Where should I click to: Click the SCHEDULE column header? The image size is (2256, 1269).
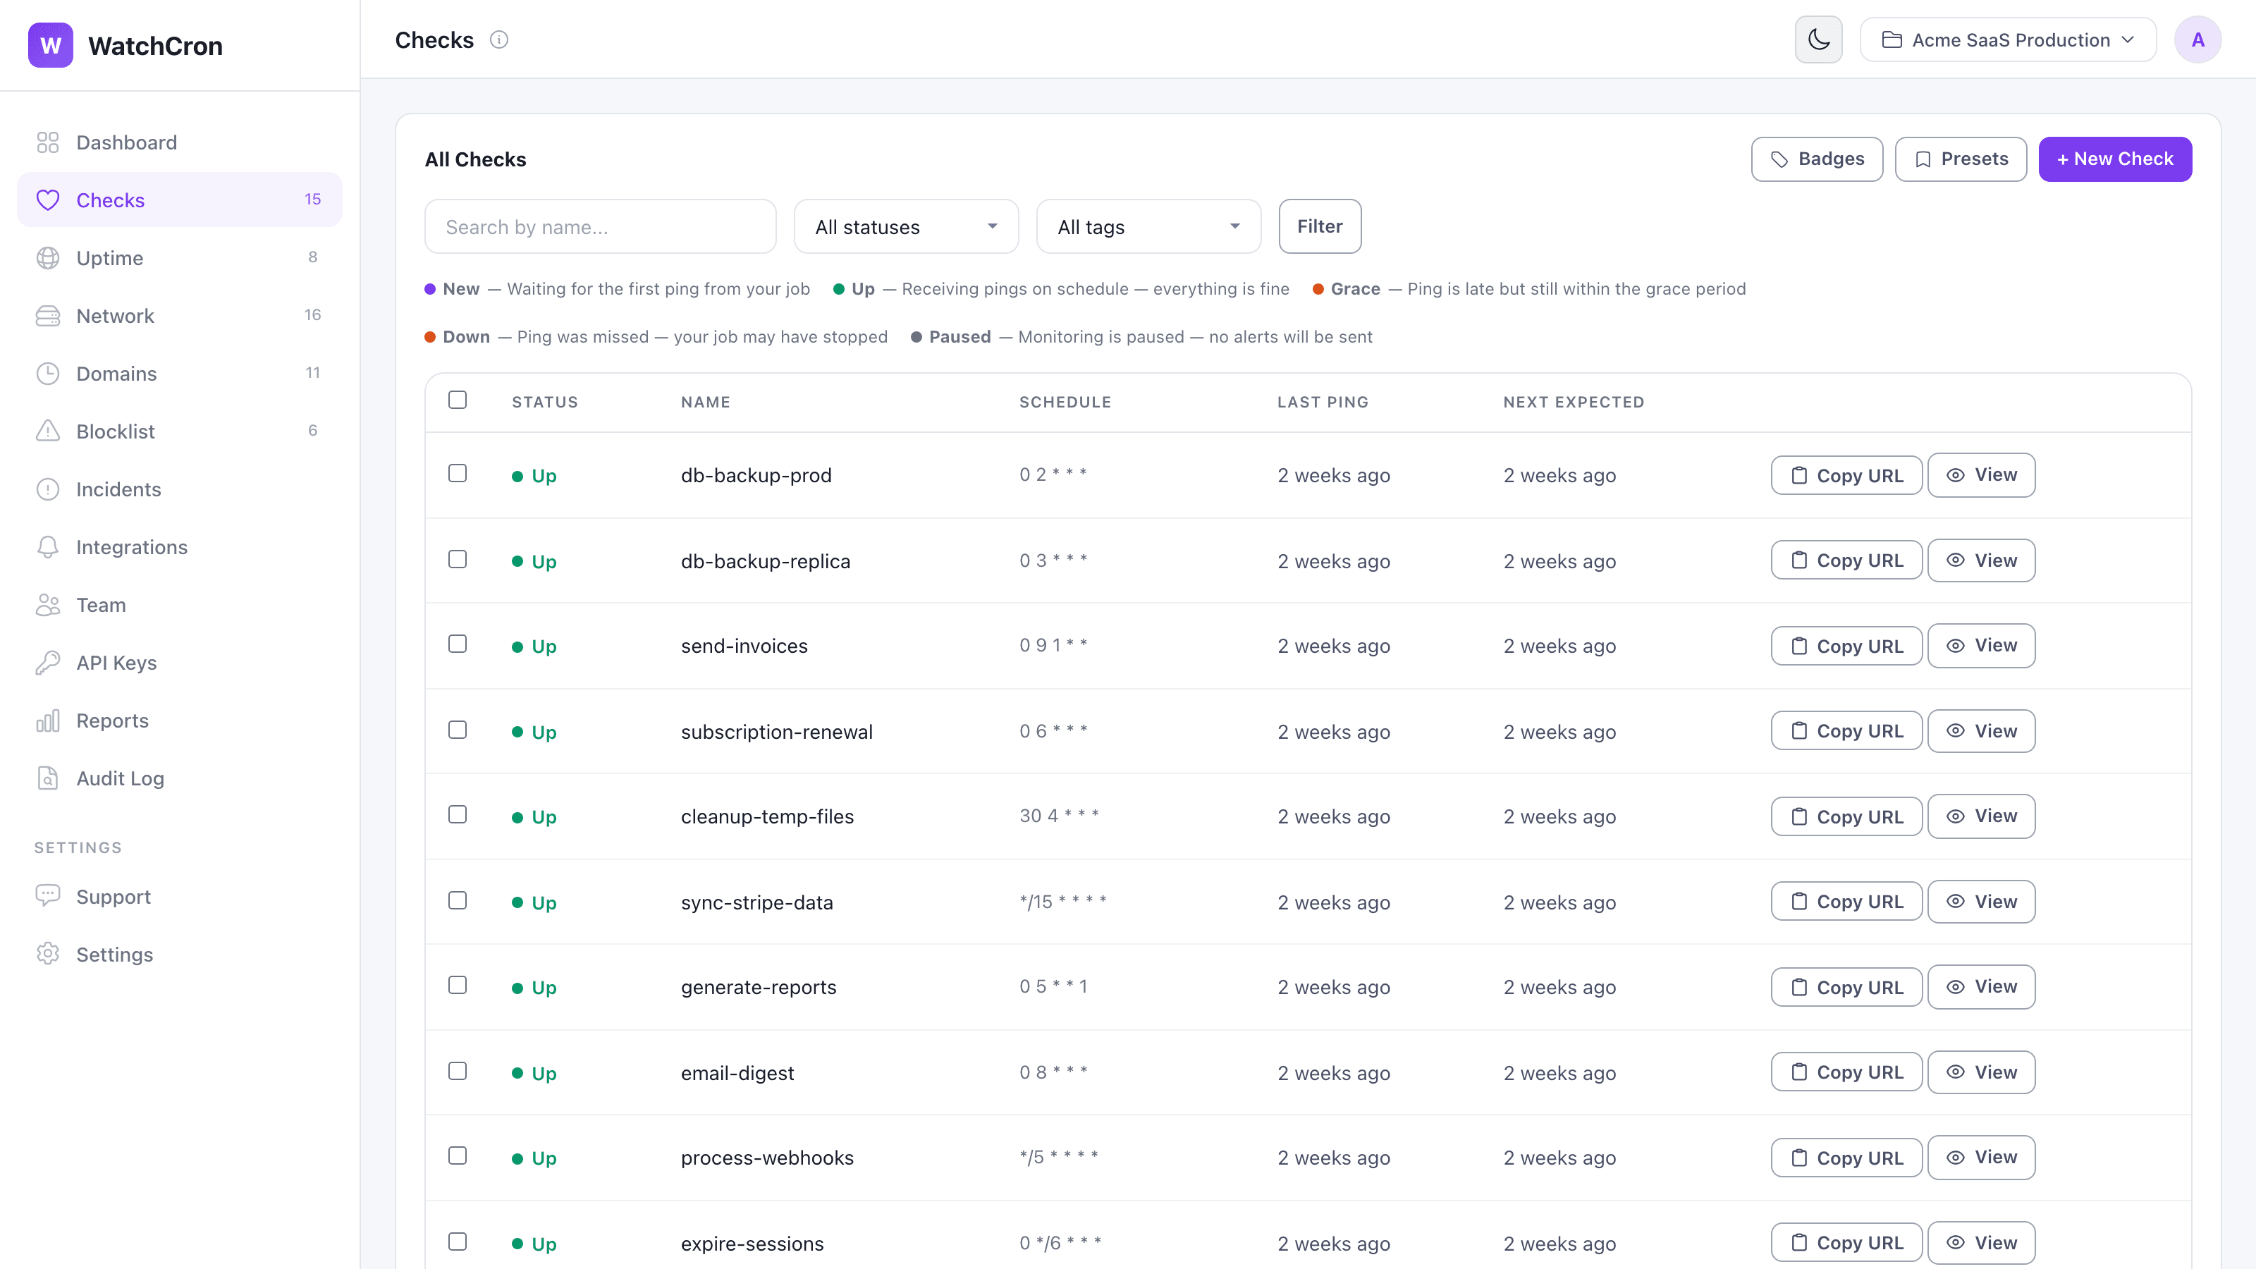[1065, 402]
